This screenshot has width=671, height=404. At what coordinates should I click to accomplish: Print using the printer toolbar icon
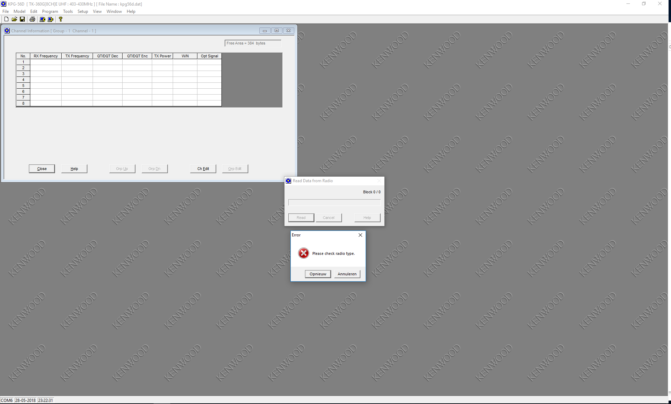(32, 19)
